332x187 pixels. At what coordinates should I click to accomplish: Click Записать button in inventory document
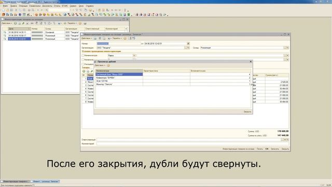275,149
